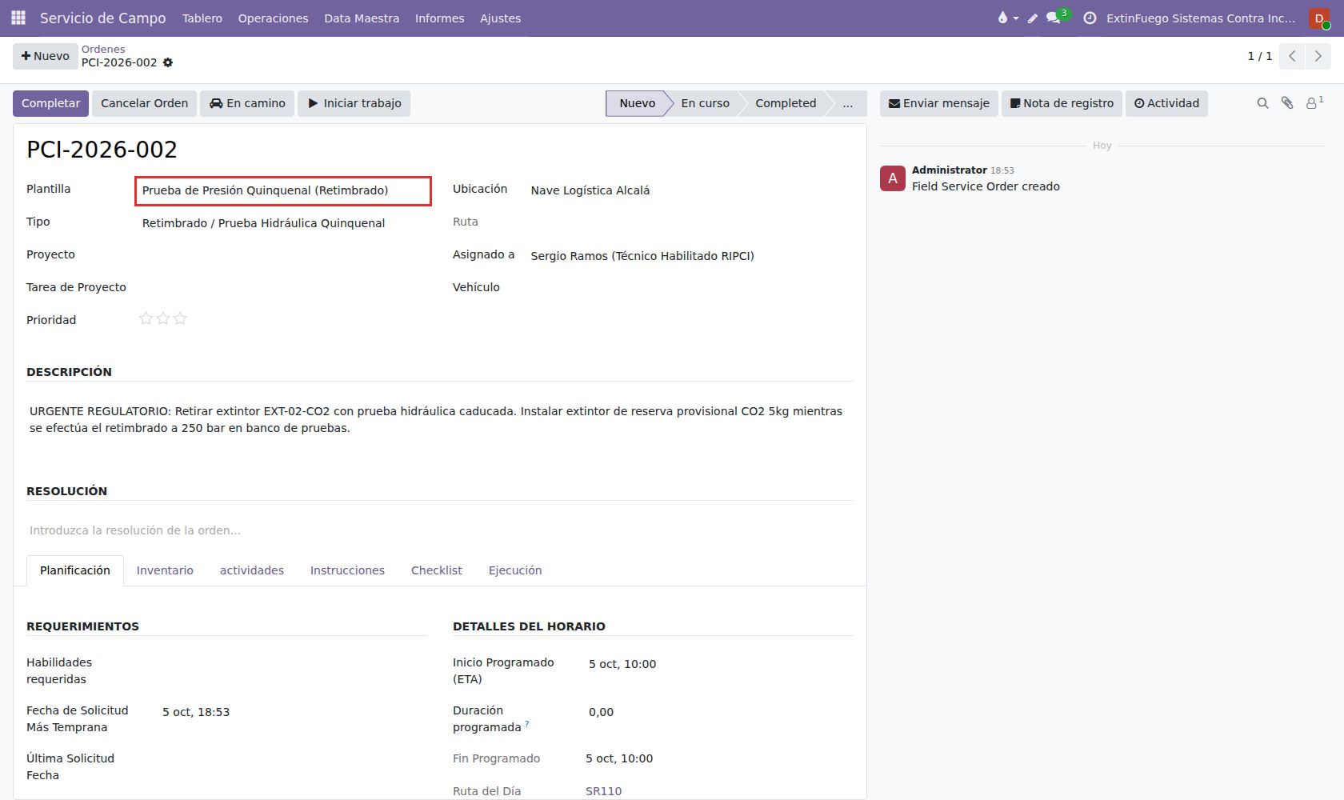The image size is (1344, 800).
Task: Open conversations chat bubble icon
Action: (1054, 18)
